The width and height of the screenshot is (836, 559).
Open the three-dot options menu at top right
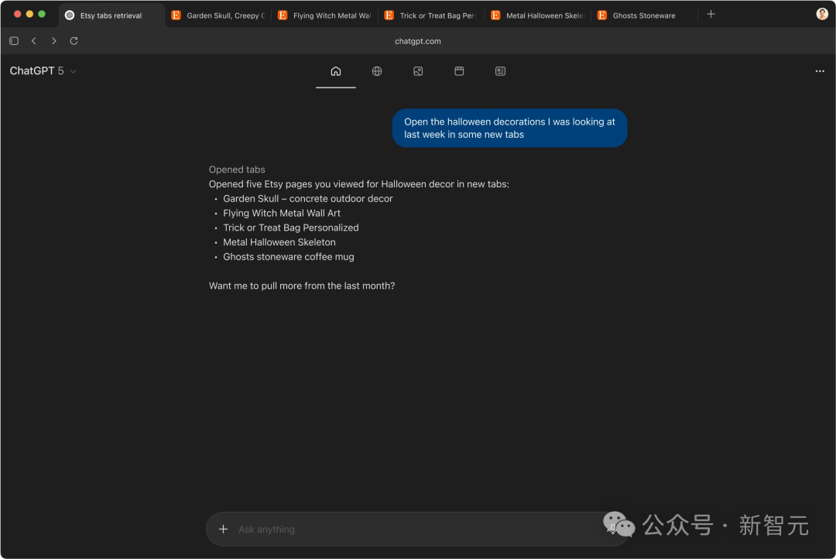pyautogui.click(x=819, y=70)
